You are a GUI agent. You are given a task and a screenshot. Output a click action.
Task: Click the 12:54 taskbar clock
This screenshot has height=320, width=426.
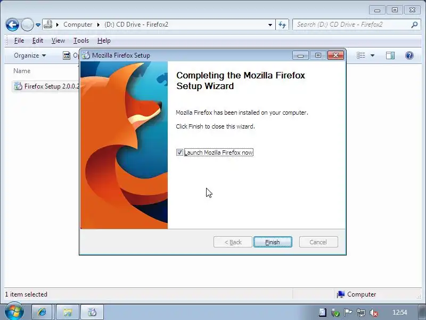click(x=400, y=313)
